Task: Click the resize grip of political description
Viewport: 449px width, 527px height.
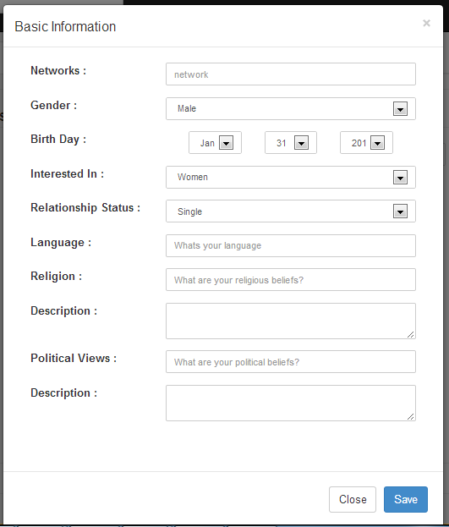Action: pyautogui.click(x=411, y=416)
